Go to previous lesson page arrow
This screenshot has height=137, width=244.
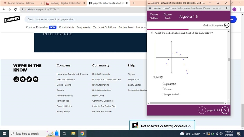pos(202,110)
